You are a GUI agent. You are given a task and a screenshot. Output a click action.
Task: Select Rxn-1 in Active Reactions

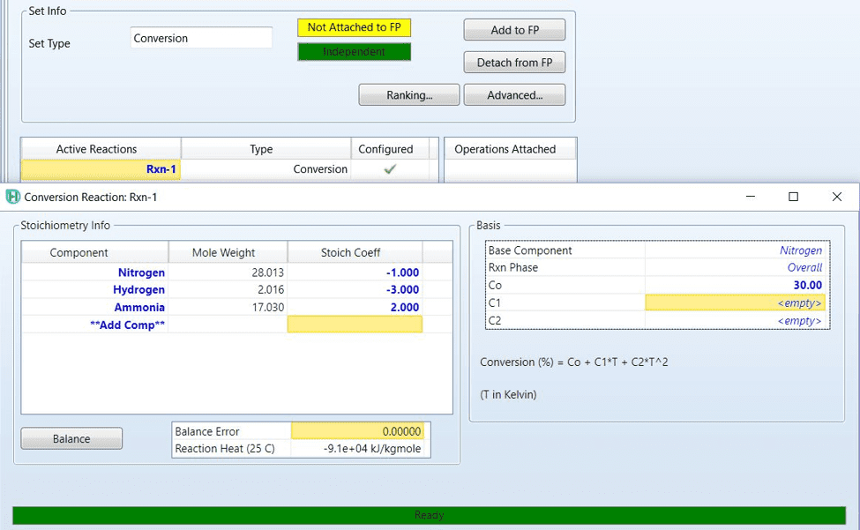point(101,168)
